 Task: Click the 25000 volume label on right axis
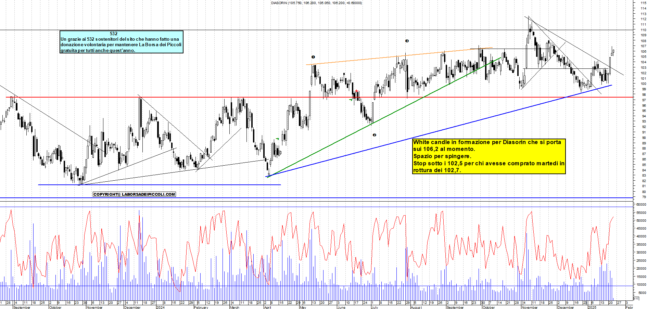coord(641,260)
